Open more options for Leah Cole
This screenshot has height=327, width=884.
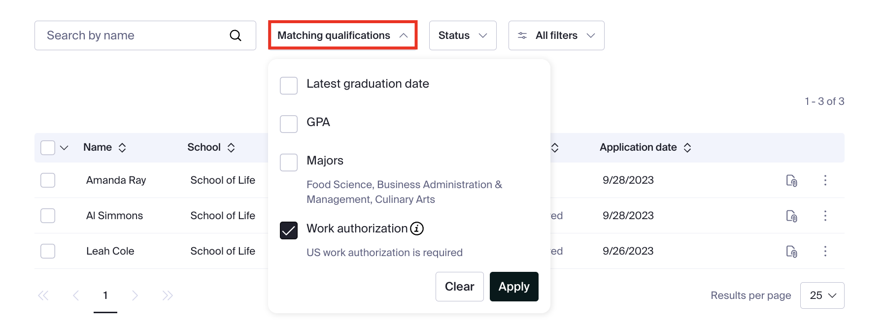pos(825,251)
